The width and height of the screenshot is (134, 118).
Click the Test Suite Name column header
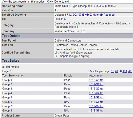(12, 76)
